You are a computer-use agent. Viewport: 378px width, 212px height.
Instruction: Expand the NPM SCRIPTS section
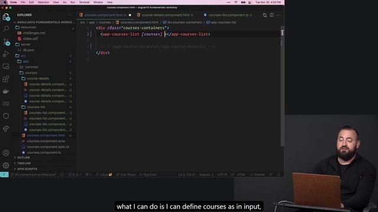[x=27, y=169]
